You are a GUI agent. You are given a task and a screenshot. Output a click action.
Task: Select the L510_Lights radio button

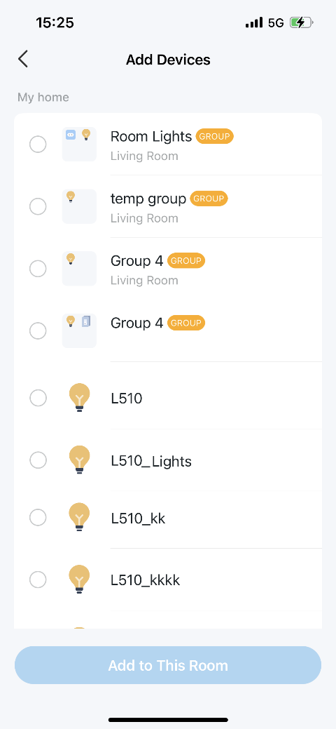point(38,460)
